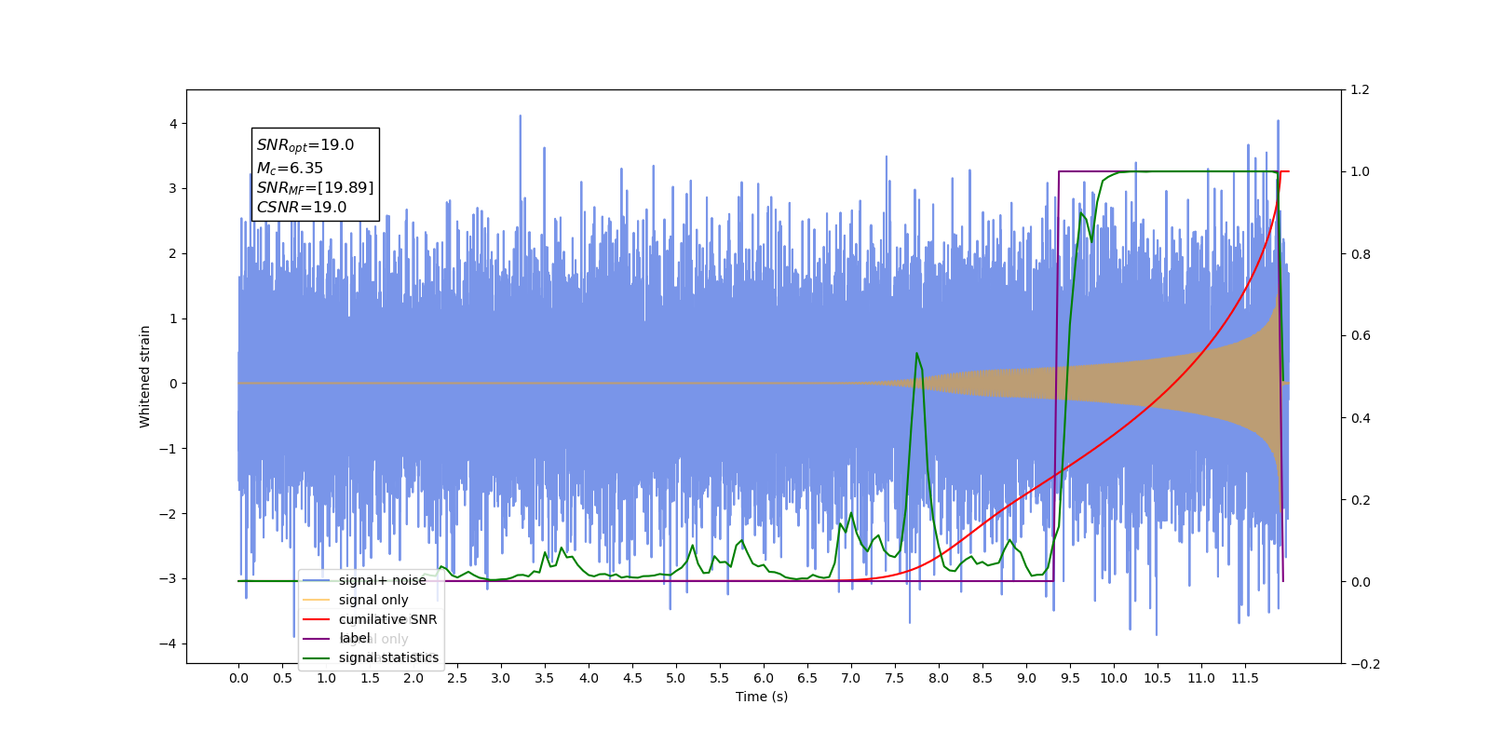Click the 'Whitened strain' y-axis label
The width and height of the screenshot is (1490, 745).
coord(144,376)
